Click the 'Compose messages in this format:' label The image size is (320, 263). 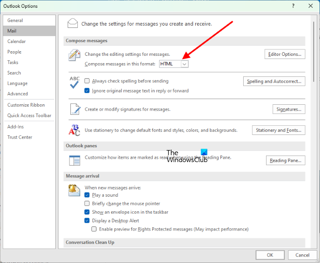tap(120, 64)
